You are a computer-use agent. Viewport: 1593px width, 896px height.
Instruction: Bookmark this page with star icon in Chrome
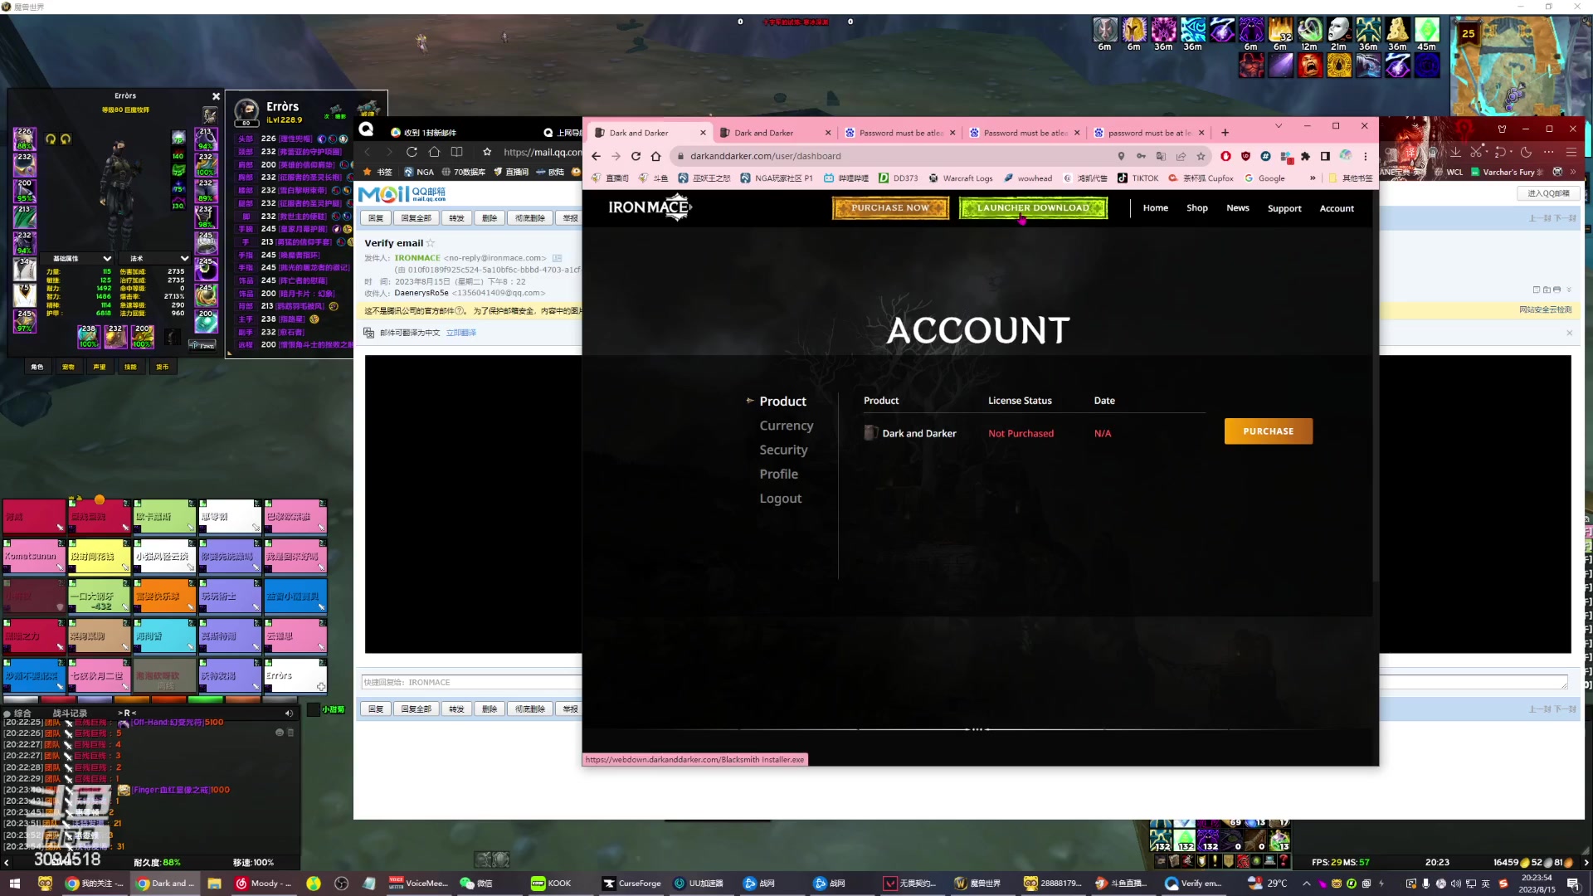(1201, 156)
